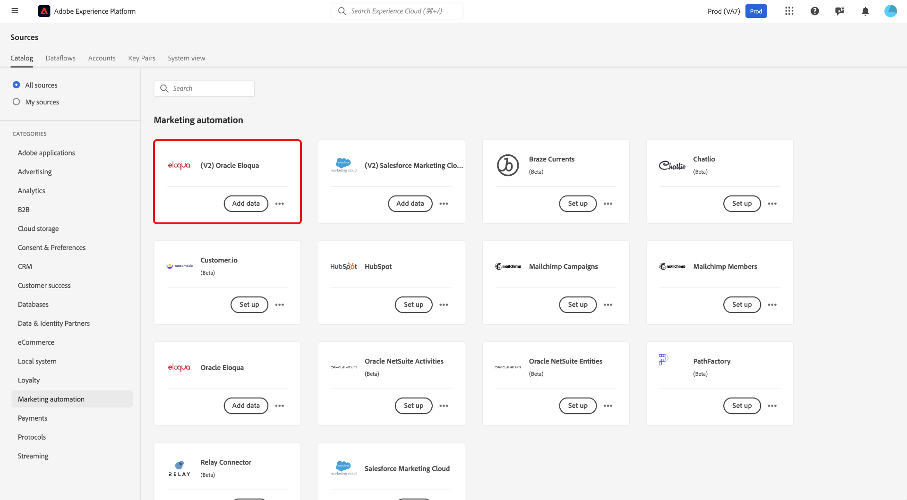Click Set up for Oracle NetSuite Activities
The image size is (907, 500).
point(413,406)
